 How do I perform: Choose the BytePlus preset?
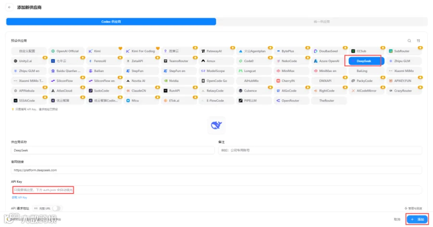click(292, 51)
